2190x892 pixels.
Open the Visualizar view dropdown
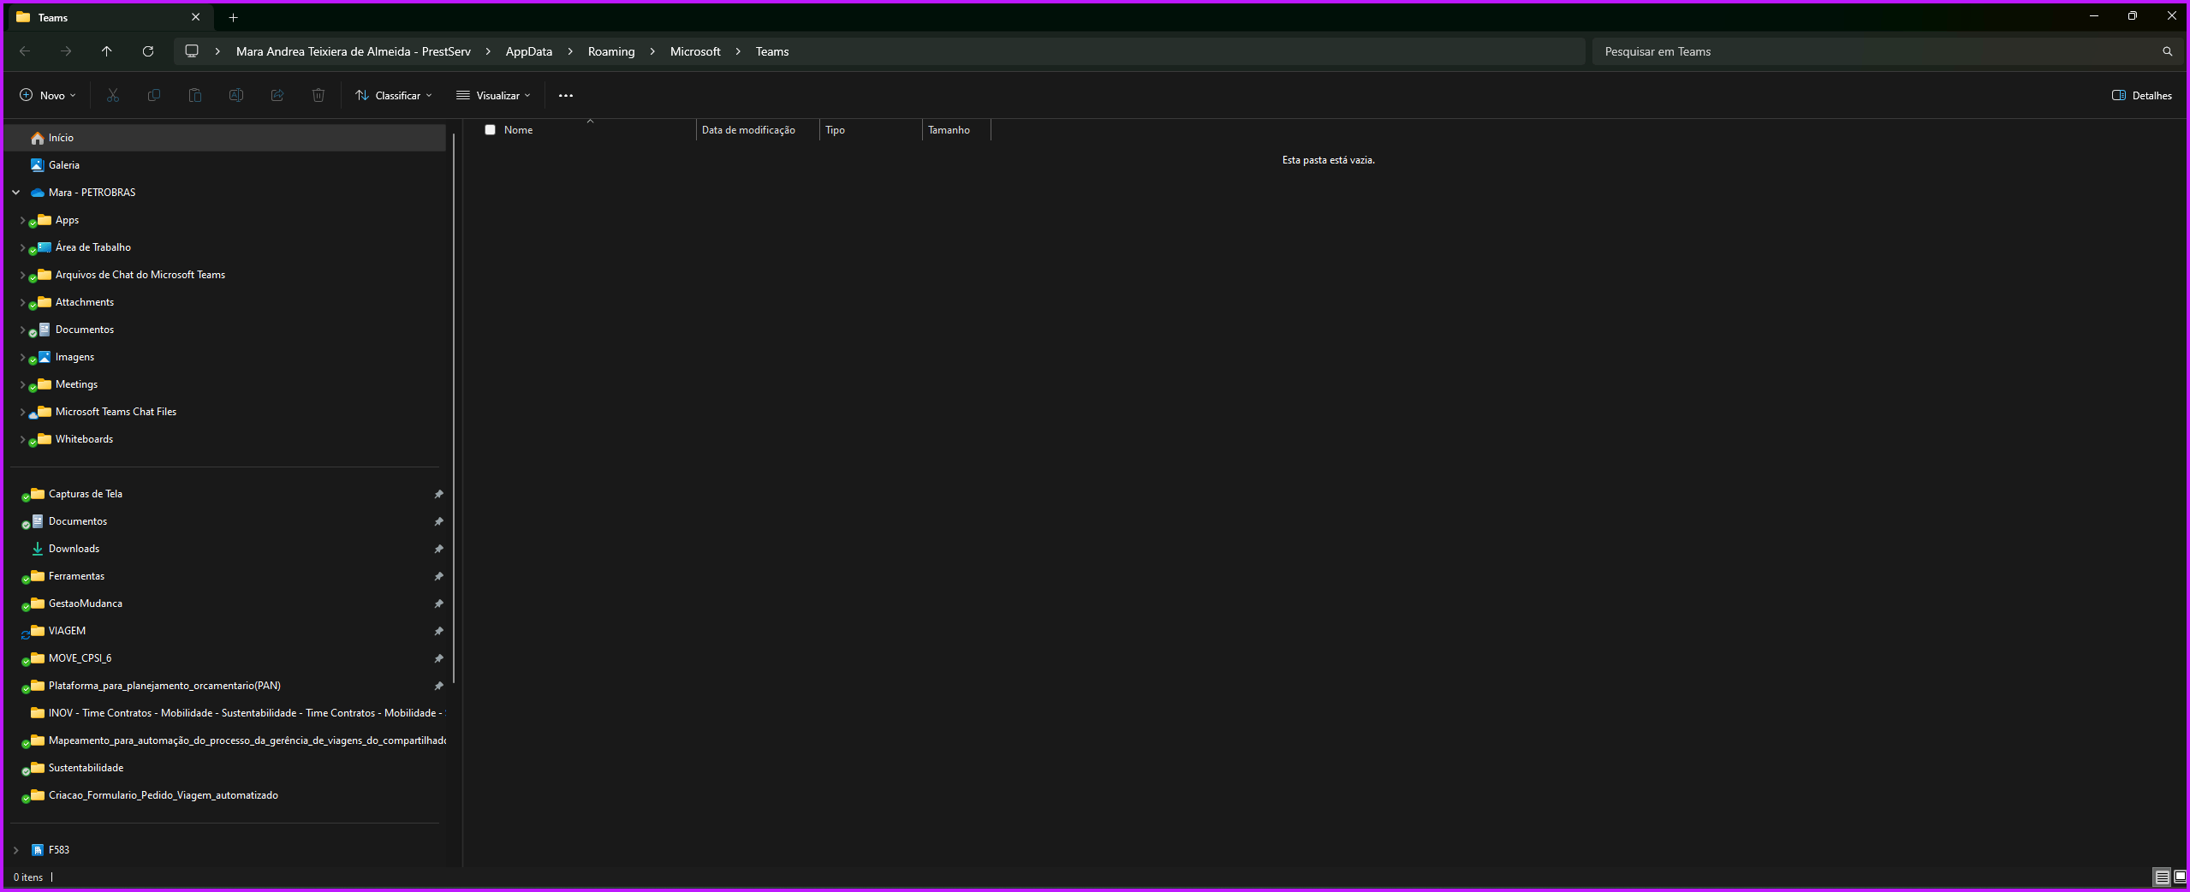(493, 95)
